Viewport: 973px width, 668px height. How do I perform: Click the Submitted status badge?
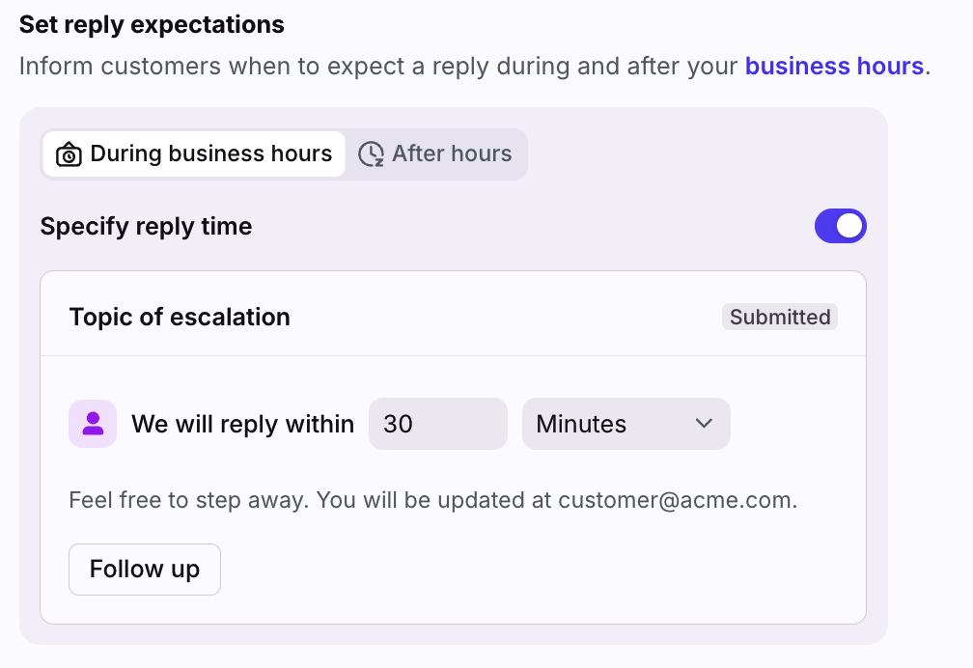(779, 317)
